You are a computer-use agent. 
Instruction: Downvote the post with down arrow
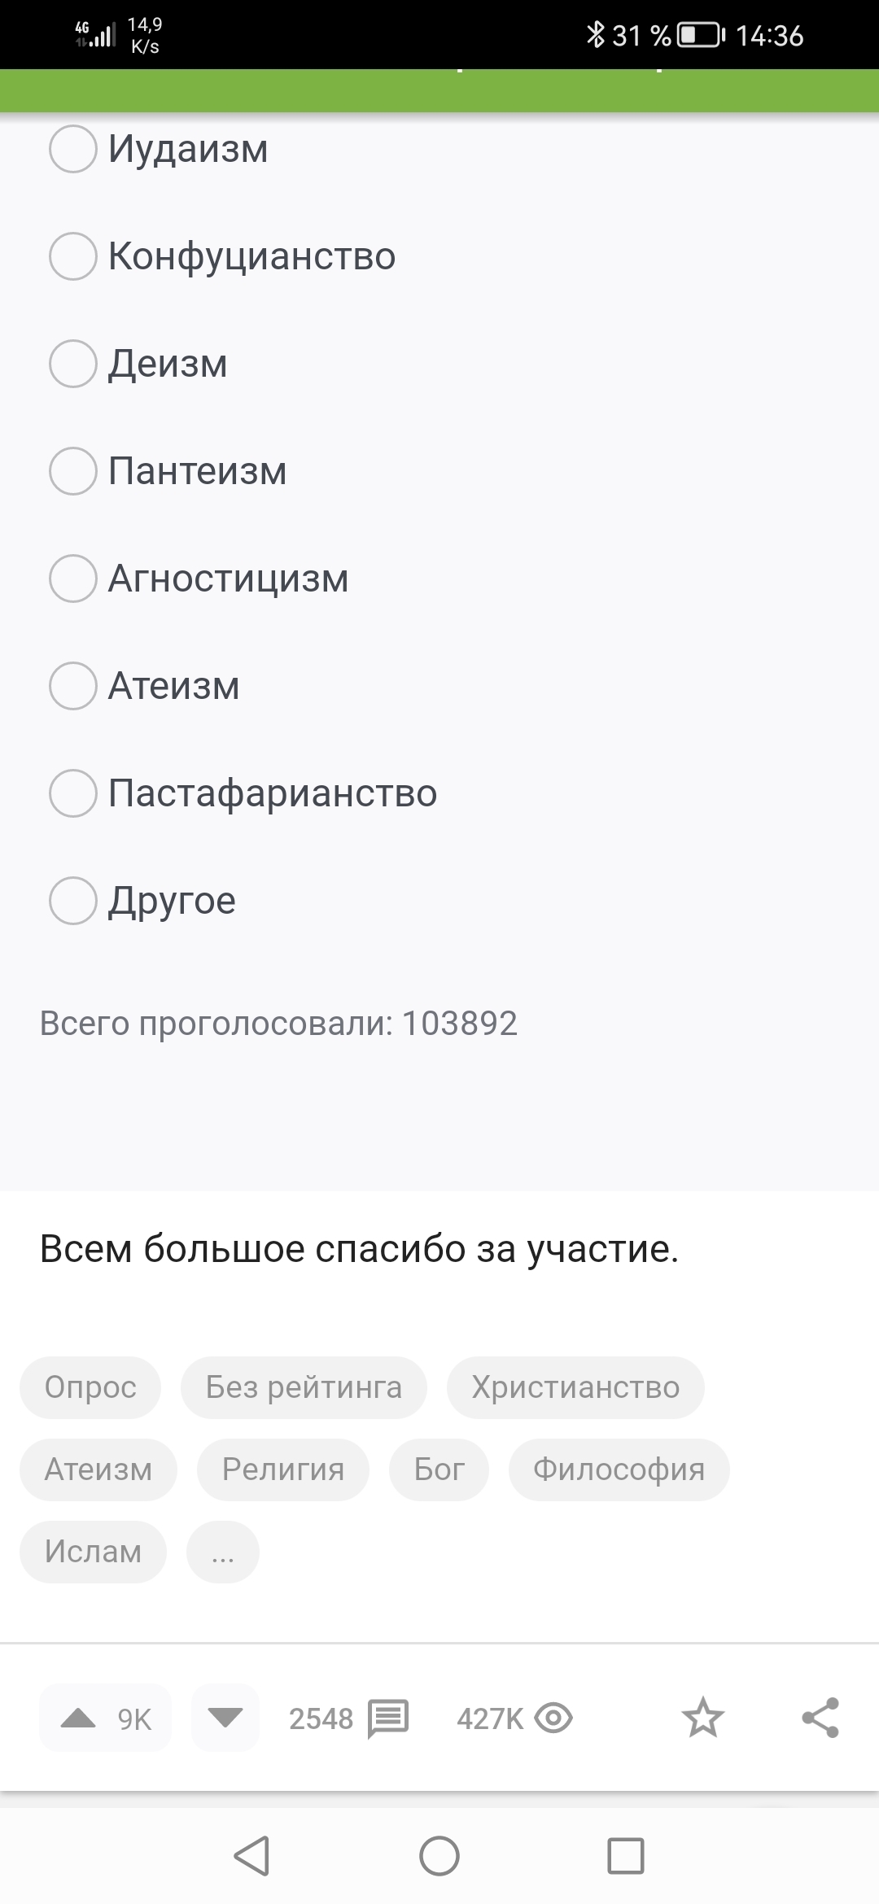pos(225,1718)
